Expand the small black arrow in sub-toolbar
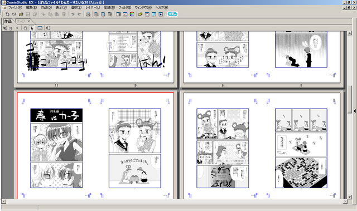The image size is (357, 211). pyautogui.click(x=17, y=28)
